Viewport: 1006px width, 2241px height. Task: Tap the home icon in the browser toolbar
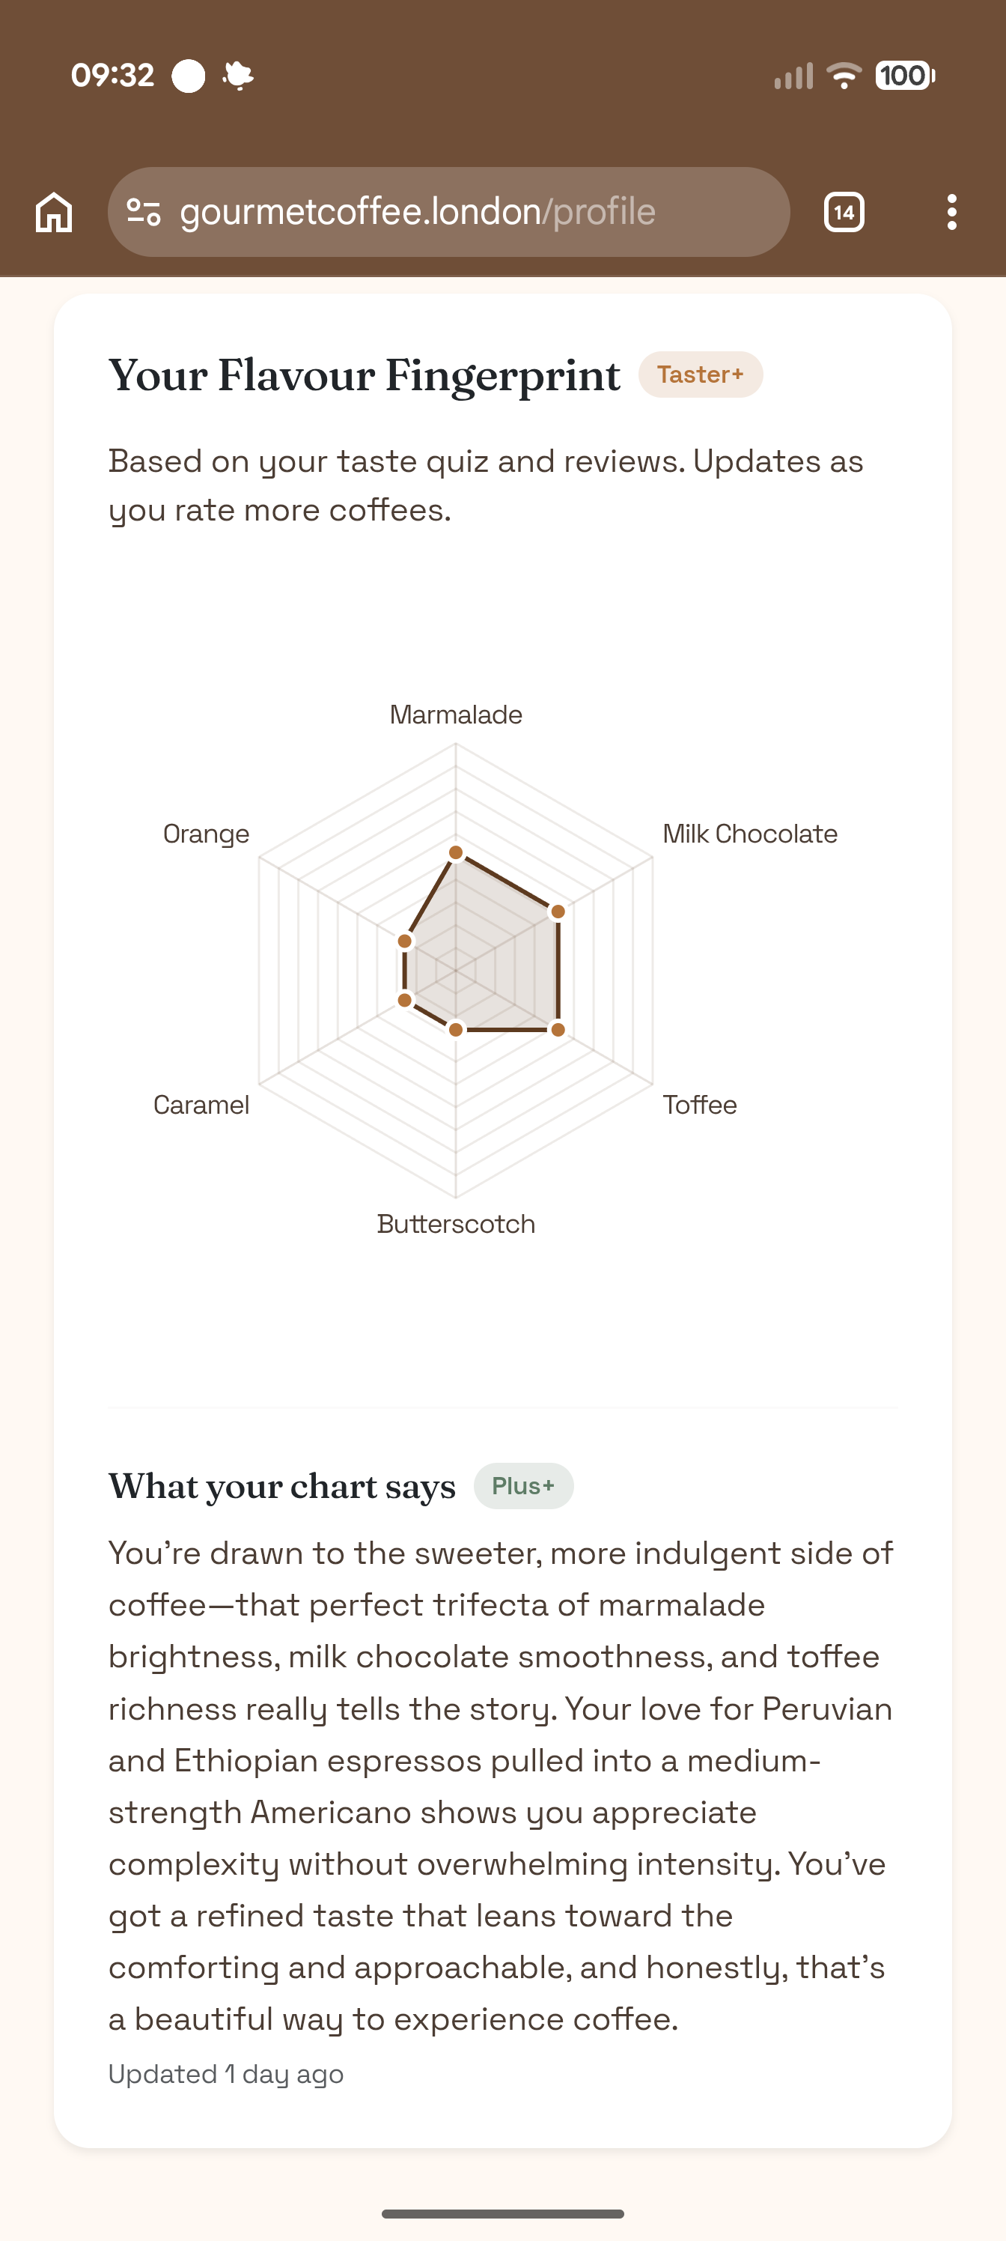pos(54,210)
